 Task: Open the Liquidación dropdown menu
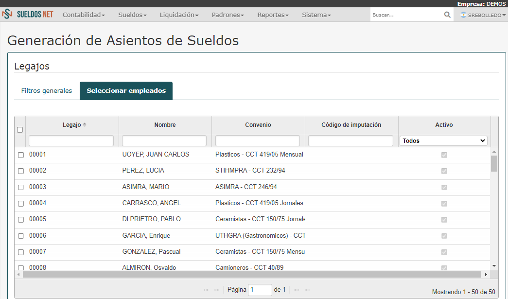click(x=179, y=15)
